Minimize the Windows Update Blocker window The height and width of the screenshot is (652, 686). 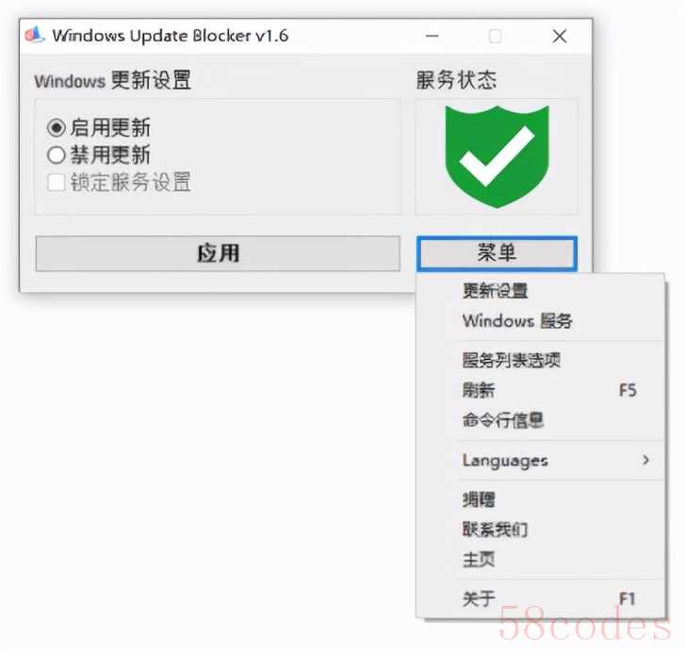pos(433,36)
